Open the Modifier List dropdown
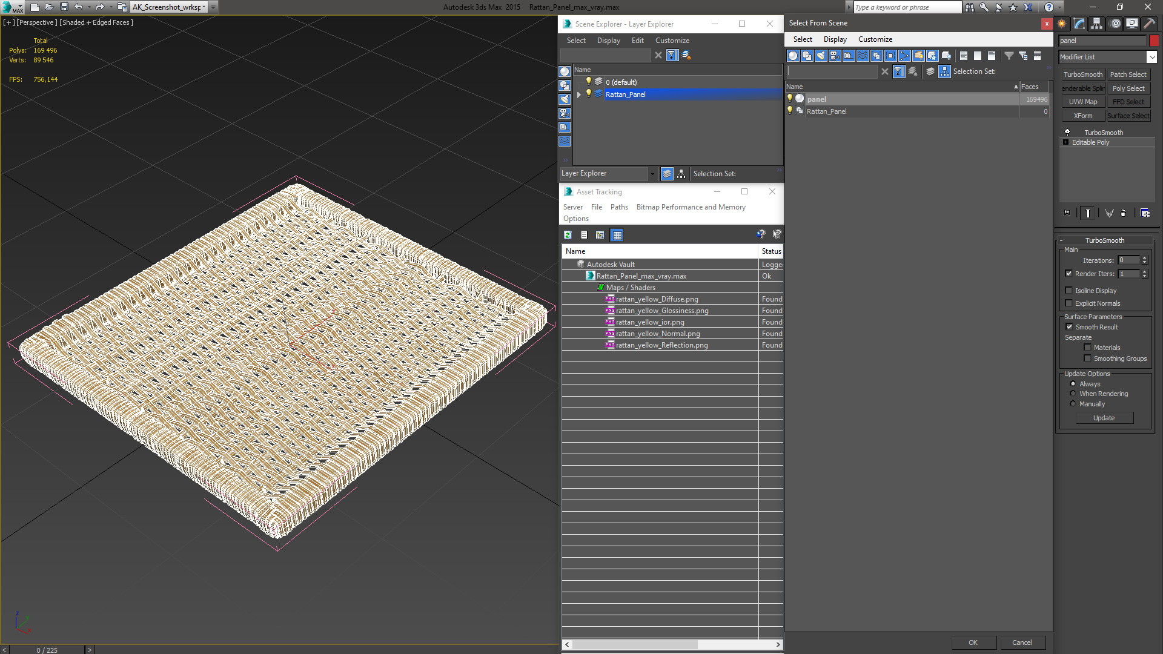Image resolution: width=1163 pixels, height=654 pixels. pos(1151,57)
